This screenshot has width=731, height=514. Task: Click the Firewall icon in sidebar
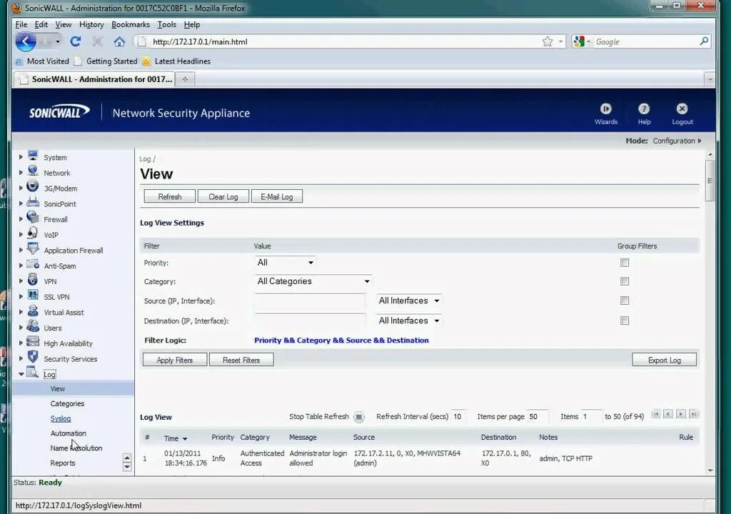click(x=33, y=217)
